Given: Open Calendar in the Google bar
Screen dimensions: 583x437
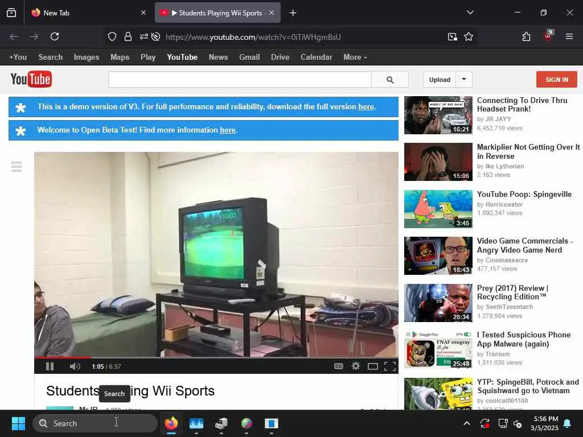Looking at the screenshot, I should [317, 57].
